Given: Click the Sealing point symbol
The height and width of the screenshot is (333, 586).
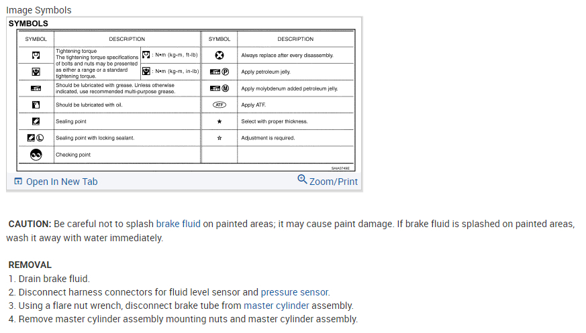Looking at the screenshot, I should click(36, 121).
